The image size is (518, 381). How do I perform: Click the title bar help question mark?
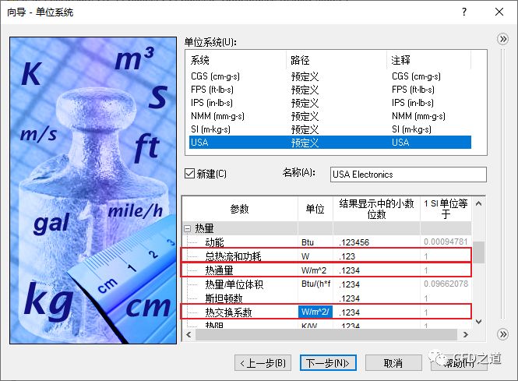[x=464, y=12]
